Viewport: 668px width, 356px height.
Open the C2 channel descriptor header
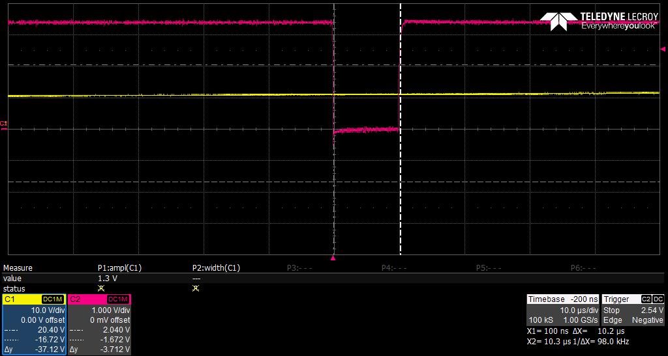[x=99, y=299]
